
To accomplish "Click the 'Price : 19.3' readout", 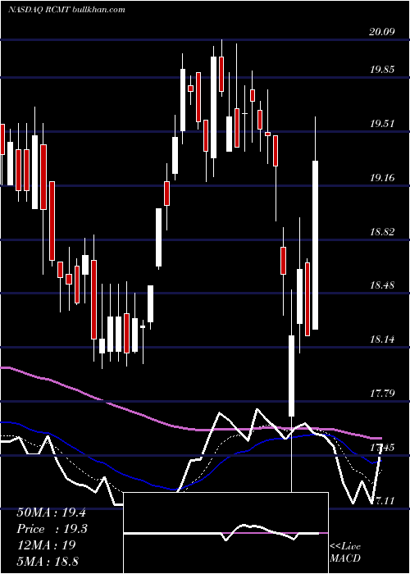I will click(x=52, y=529).
